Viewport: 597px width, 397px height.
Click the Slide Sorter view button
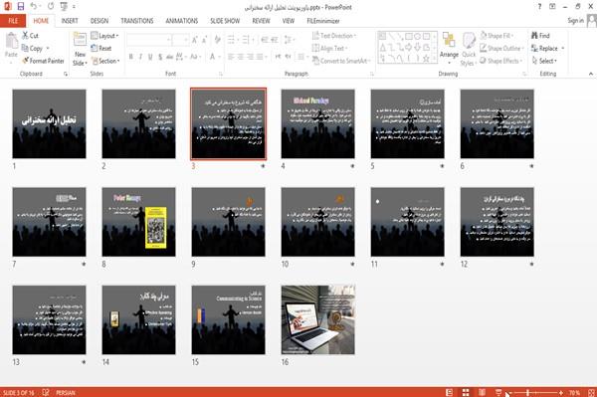pos(466,392)
